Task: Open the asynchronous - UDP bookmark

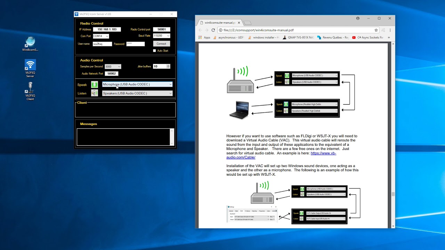Action: coord(228,37)
